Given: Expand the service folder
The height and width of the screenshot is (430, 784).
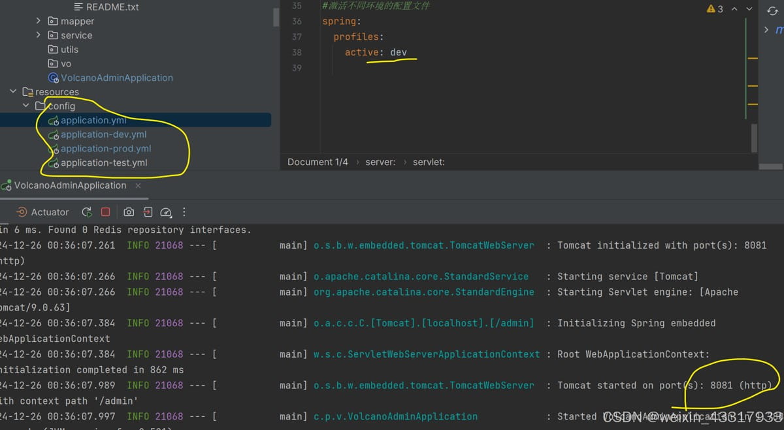Looking at the screenshot, I should [x=39, y=35].
